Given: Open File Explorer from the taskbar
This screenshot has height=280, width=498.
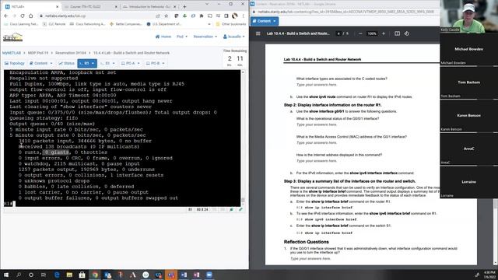Looking at the screenshot, I should [69, 275].
